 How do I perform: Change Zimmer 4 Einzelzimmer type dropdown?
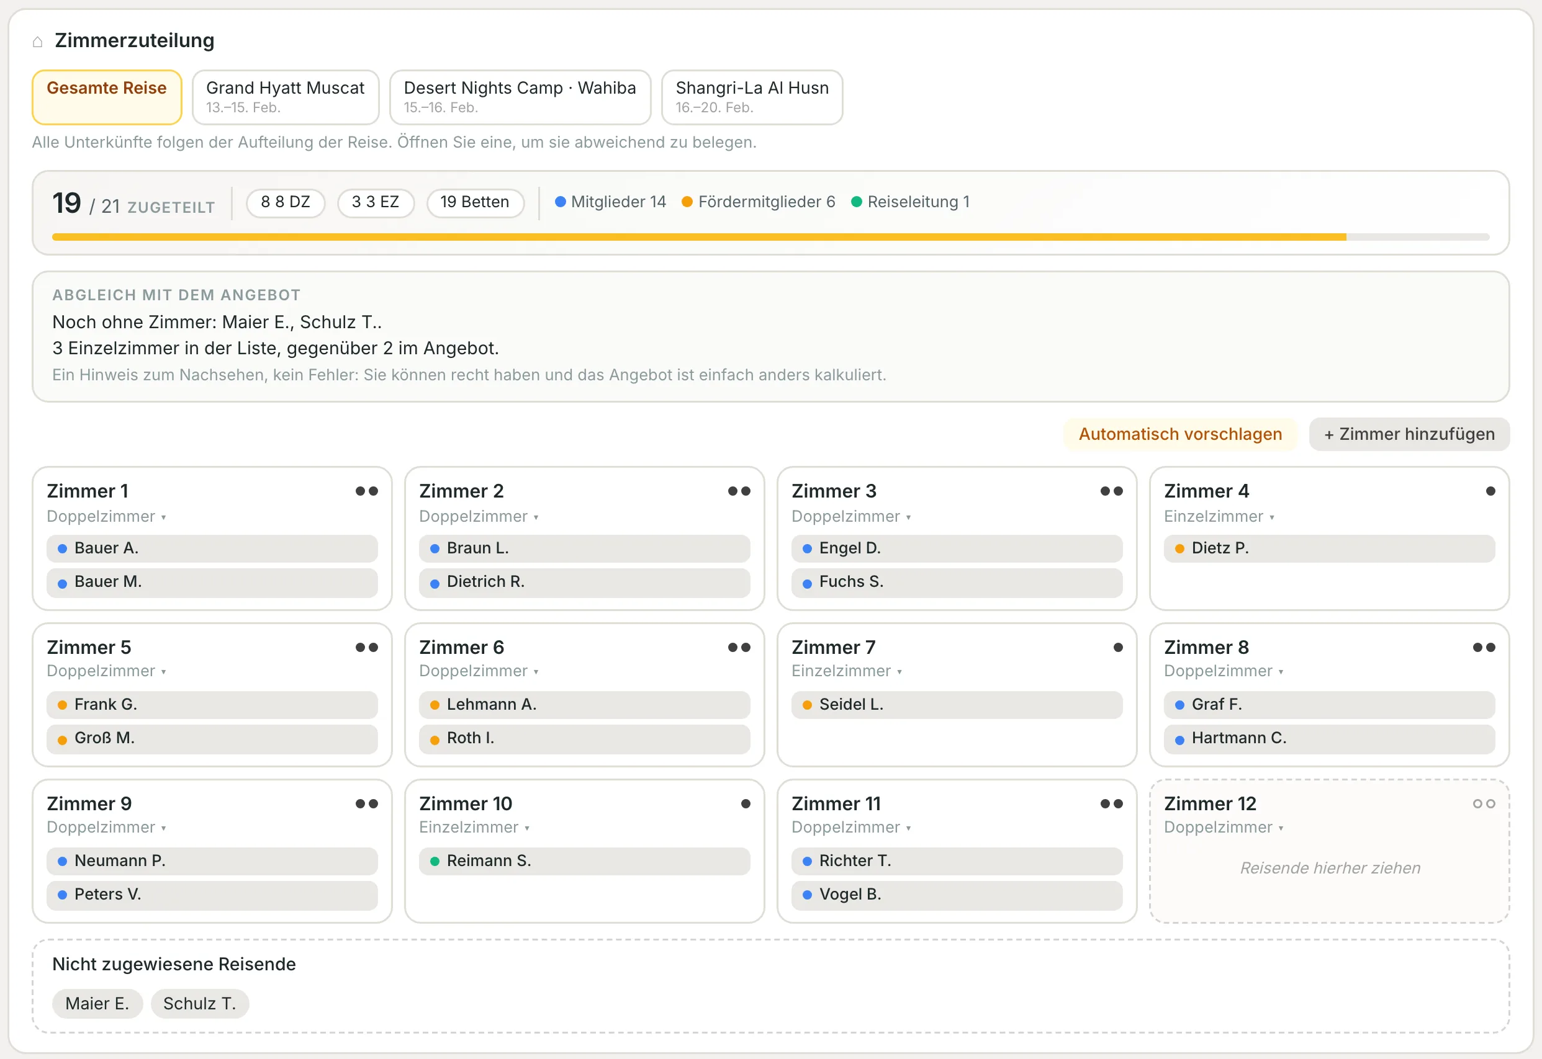click(x=1219, y=516)
